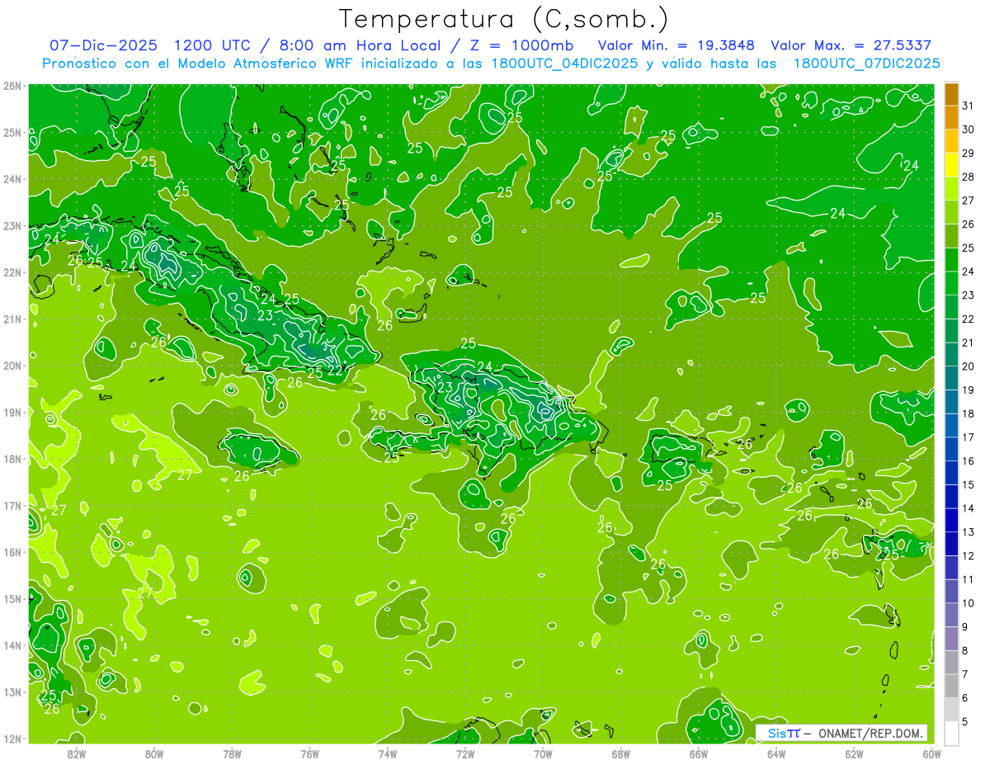
Task: Click the yellow swatch between 28 and 29
Action: (951, 165)
